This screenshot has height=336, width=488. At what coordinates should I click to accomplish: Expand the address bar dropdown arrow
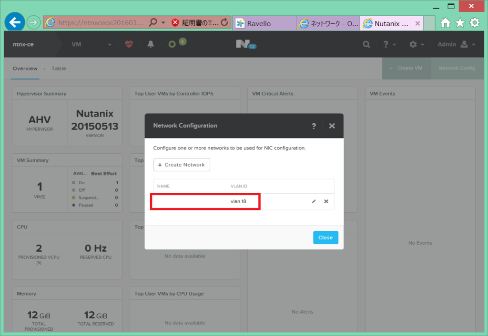(163, 23)
